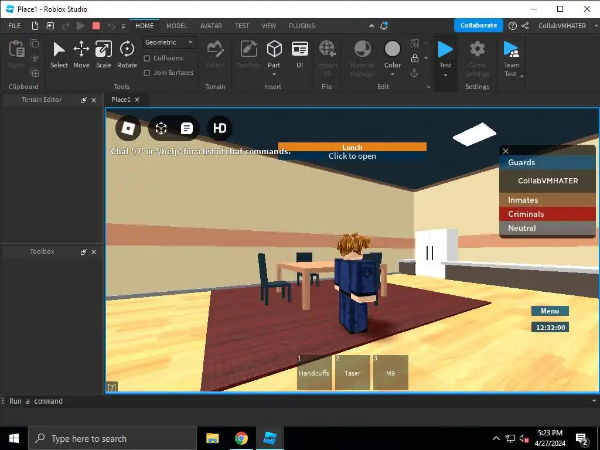Image resolution: width=600 pixels, height=450 pixels.
Task: Stop the running simulation
Action: (x=96, y=26)
